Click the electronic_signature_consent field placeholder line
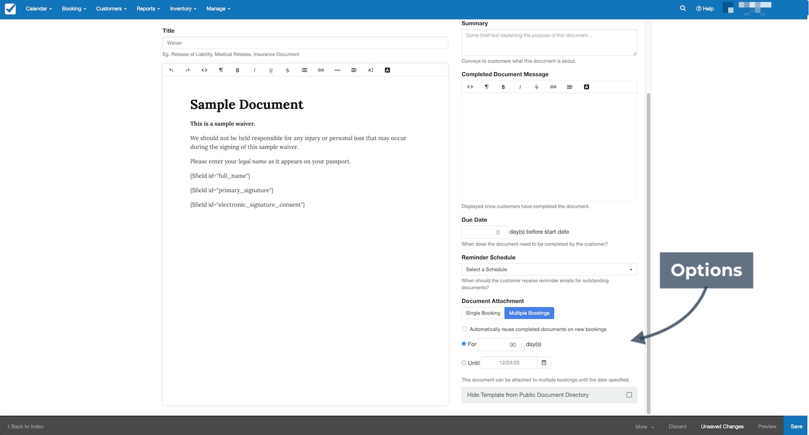Image resolution: width=809 pixels, height=435 pixels. [x=247, y=205]
